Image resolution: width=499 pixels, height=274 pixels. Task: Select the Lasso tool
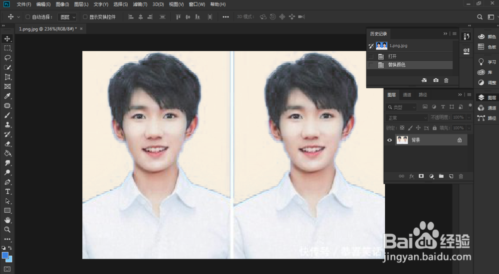pos(7,58)
